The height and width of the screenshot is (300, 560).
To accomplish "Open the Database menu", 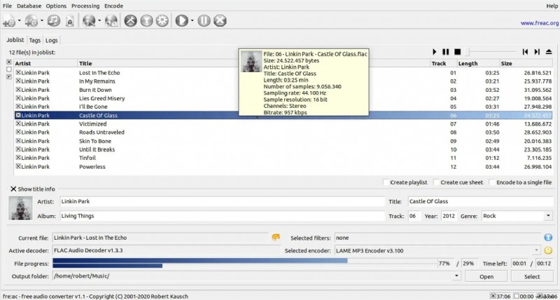I will 29,6.
